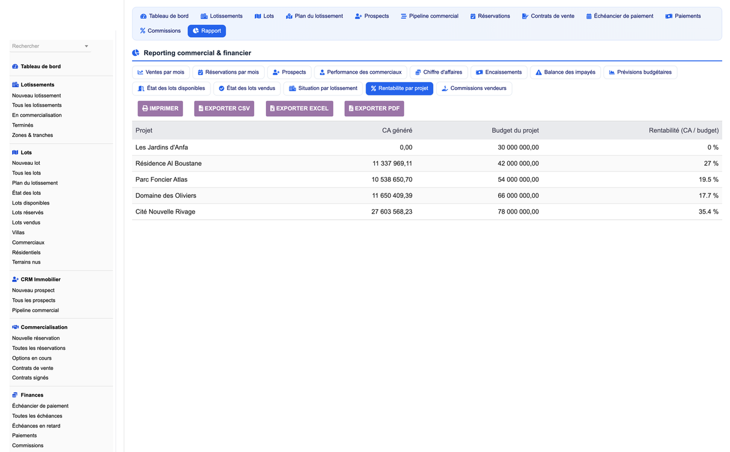Go to Zones & tranches in sidebar
This screenshot has width=730, height=452.
32,135
